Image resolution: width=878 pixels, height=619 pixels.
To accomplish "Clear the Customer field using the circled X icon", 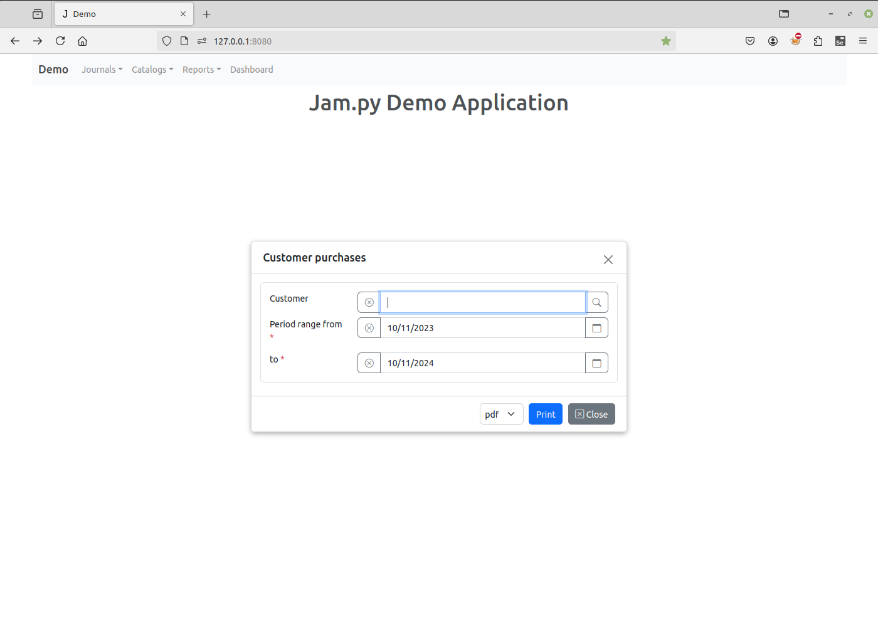I will (369, 302).
